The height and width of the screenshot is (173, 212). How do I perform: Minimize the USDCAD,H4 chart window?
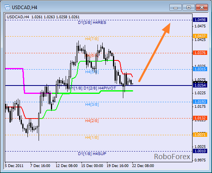click(175, 7)
